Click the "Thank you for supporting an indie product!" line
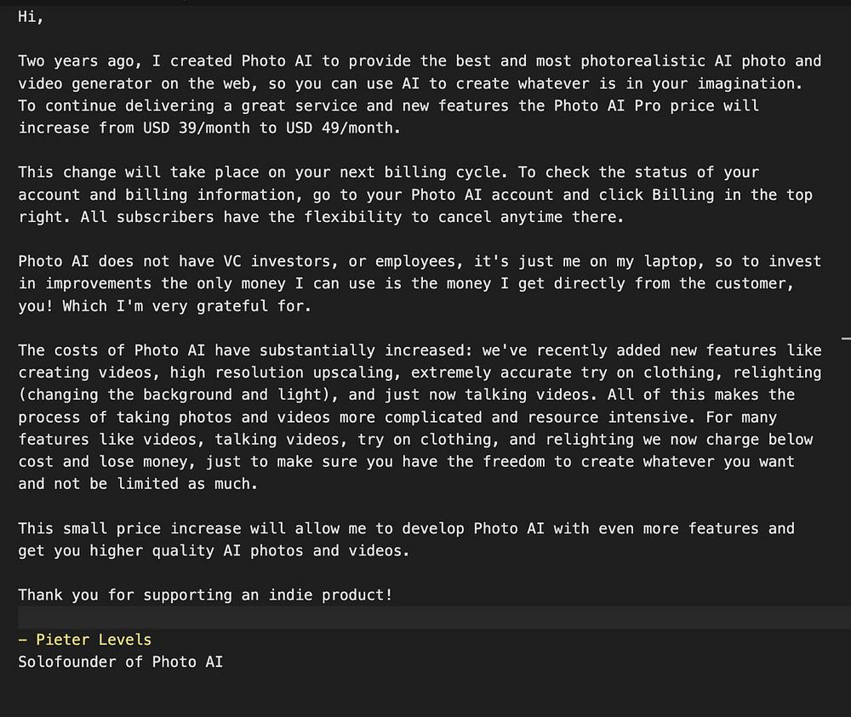This screenshot has width=851, height=717. tap(205, 595)
